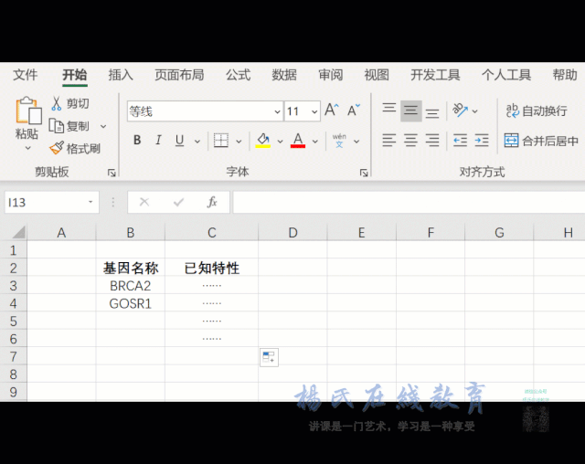The width and height of the screenshot is (585, 464).
Task: Open fill color palette dropdown
Action: tap(281, 142)
